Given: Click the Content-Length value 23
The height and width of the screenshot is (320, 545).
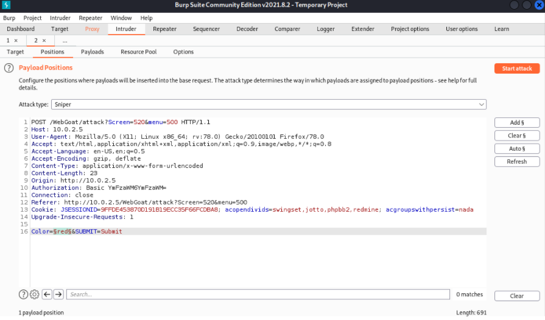Looking at the screenshot, I should pos(94,173).
